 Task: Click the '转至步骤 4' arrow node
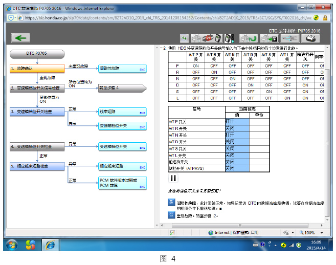[x=122, y=88]
